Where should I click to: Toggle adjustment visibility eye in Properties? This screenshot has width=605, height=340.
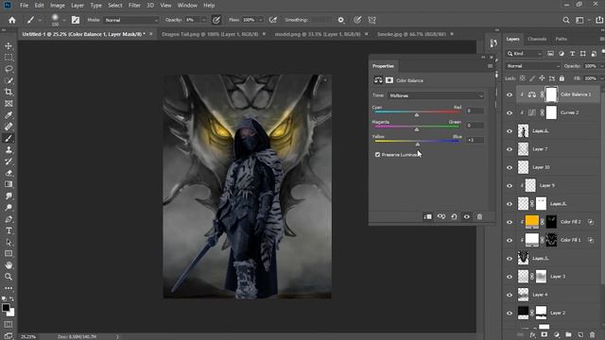click(467, 216)
